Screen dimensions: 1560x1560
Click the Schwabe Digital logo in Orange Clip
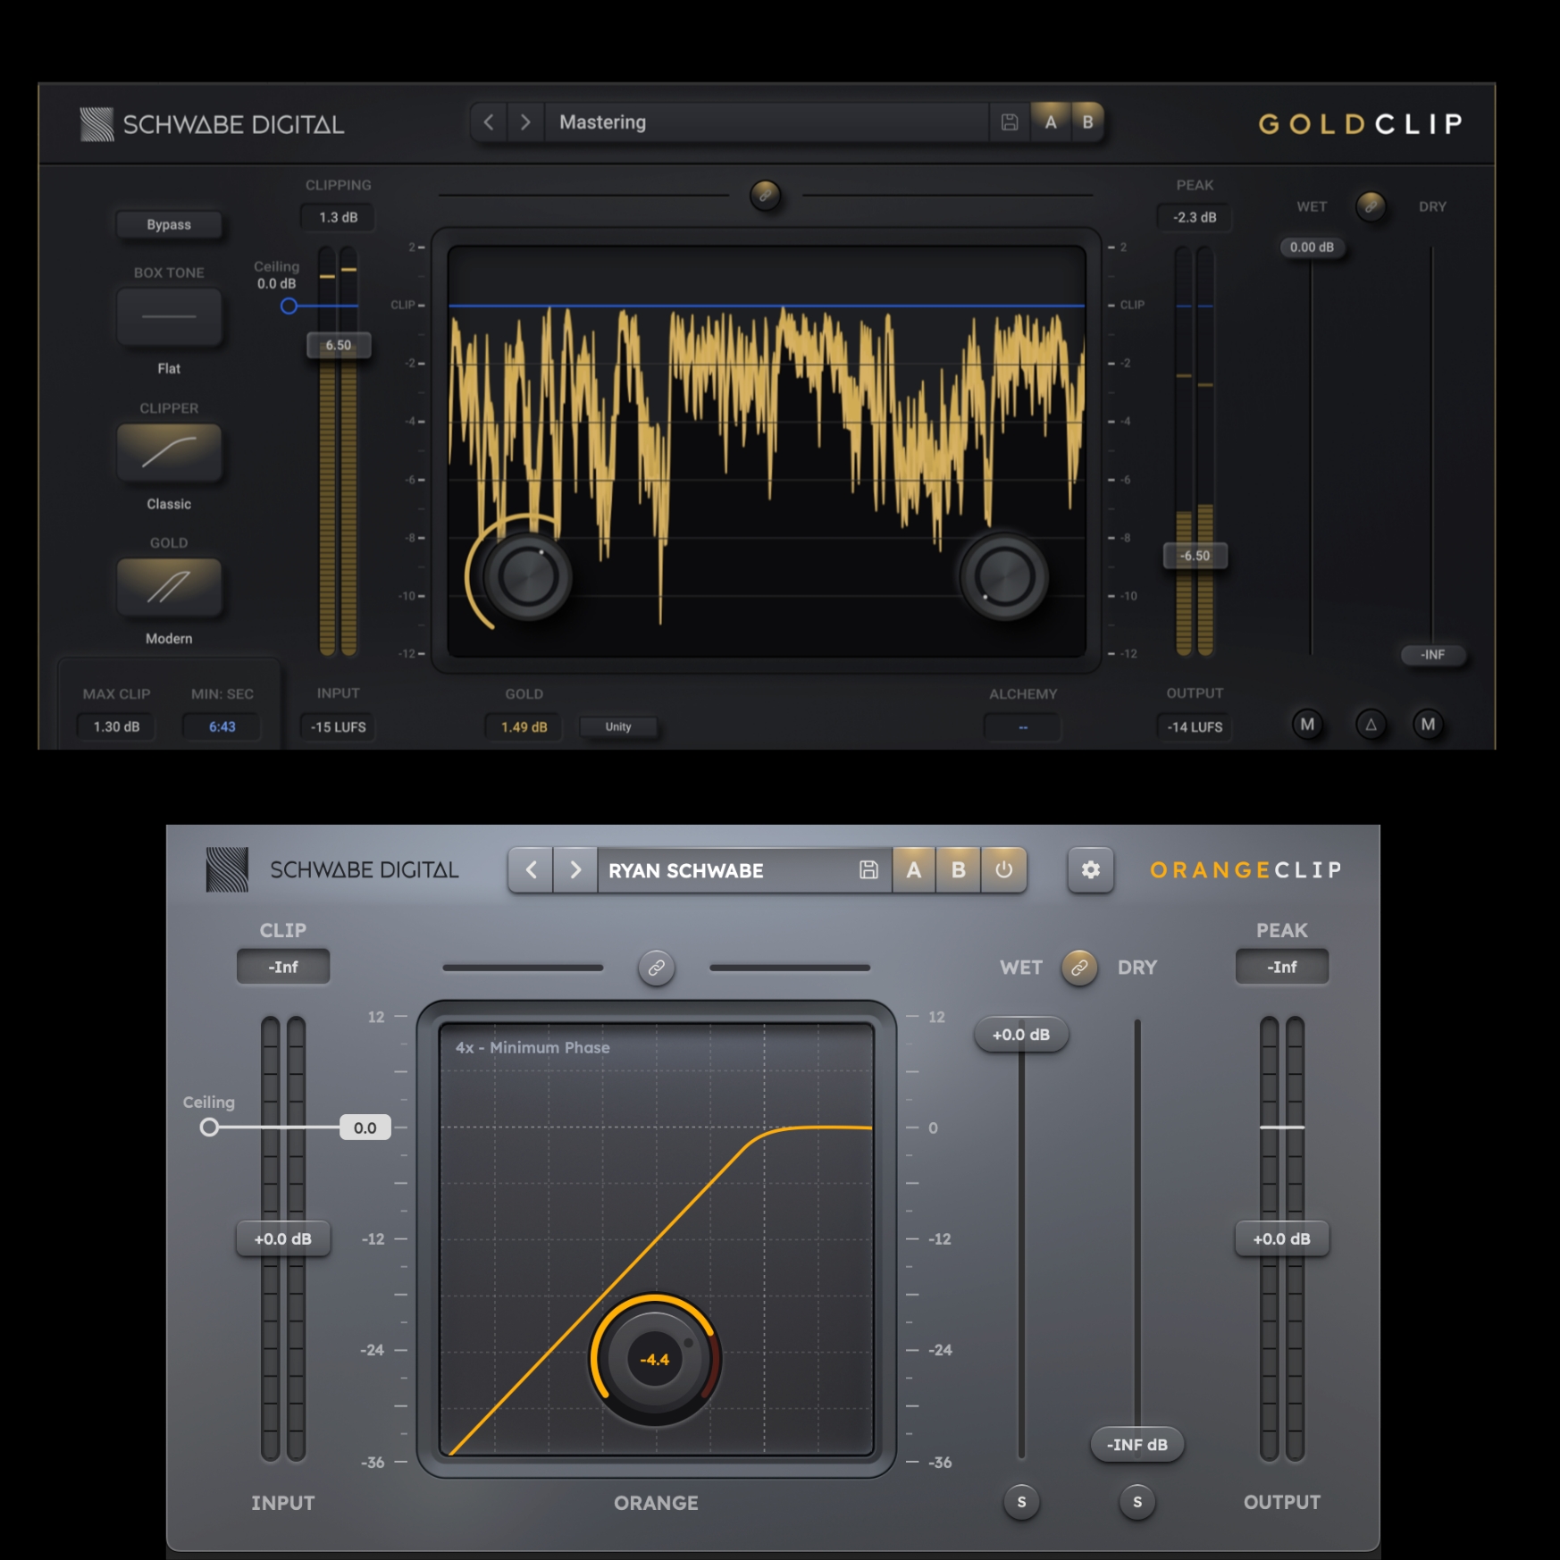point(332,870)
